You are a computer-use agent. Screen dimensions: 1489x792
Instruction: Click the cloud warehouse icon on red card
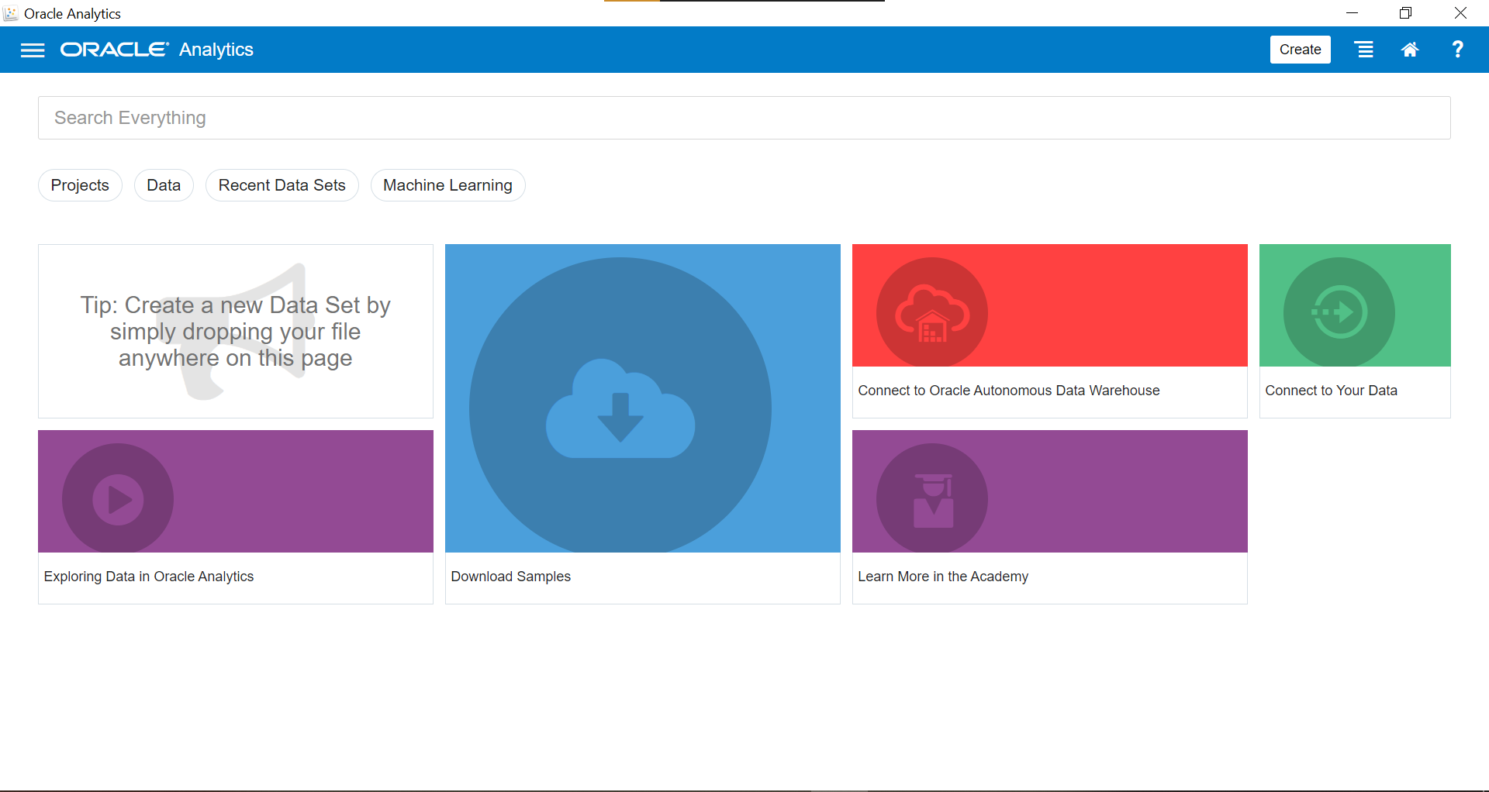[x=932, y=312]
